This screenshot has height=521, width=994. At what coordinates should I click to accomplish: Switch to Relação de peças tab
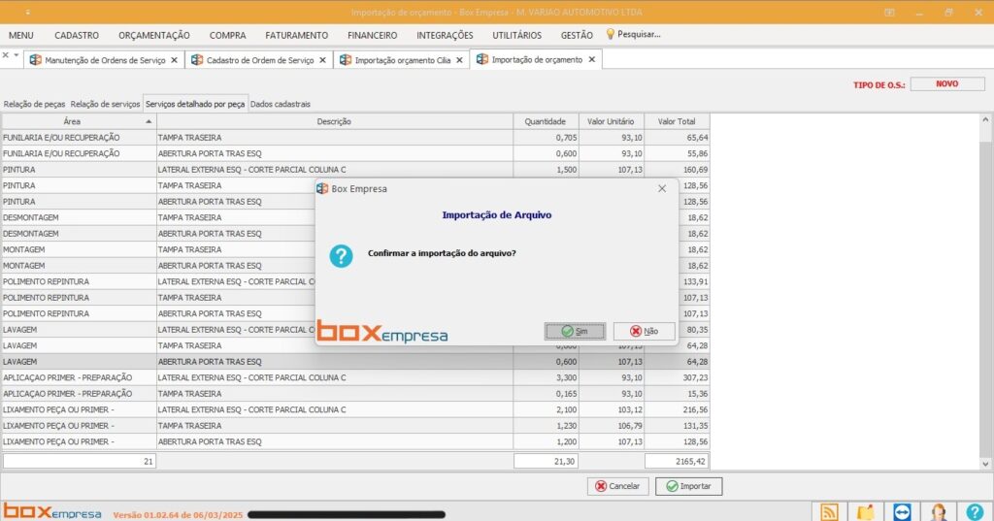[x=34, y=104]
